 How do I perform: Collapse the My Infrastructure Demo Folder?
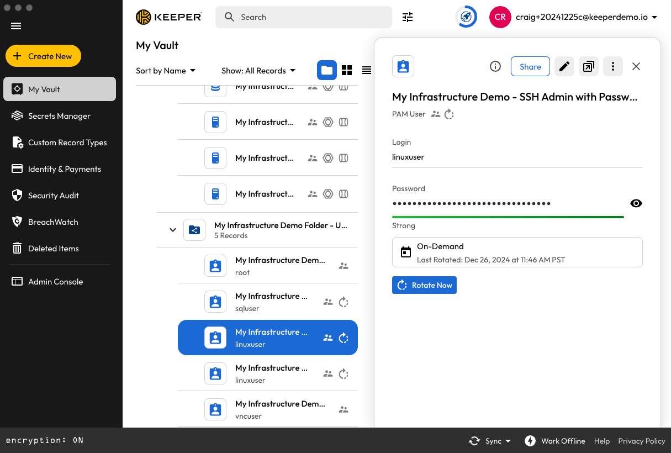coord(173,230)
